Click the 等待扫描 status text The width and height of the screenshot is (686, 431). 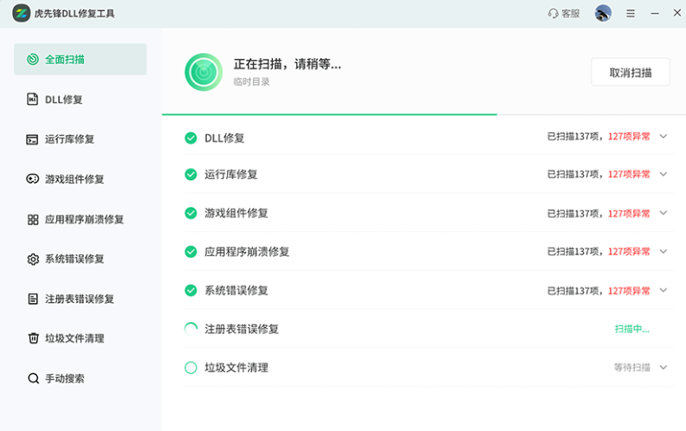click(x=631, y=367)
